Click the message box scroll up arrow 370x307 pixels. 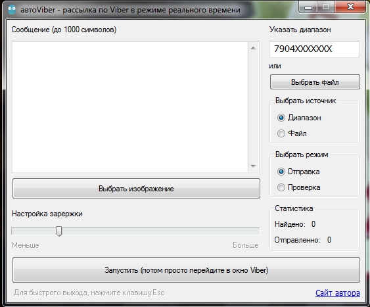(253, 48)
